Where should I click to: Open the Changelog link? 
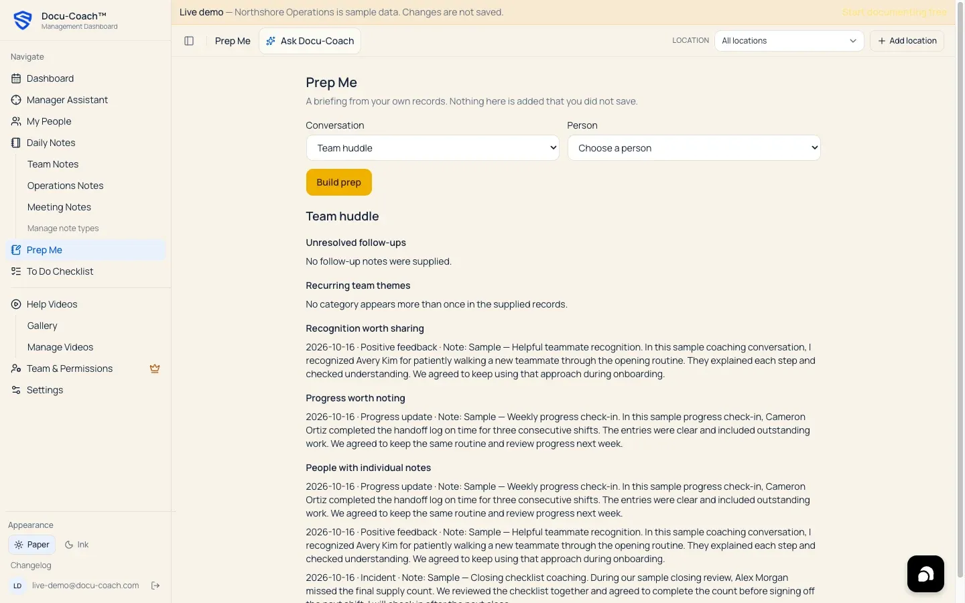click(x=31, y=565)
